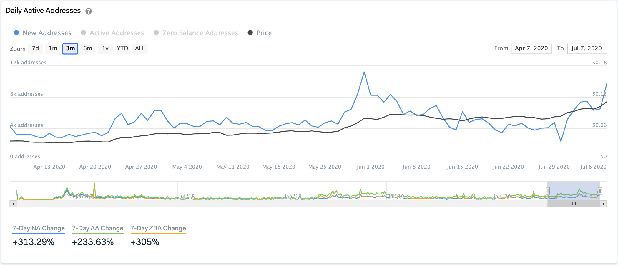Switch to the 6m zoom tab
Image resolution: width=618 pixels, height=265 pixels.
87,48
